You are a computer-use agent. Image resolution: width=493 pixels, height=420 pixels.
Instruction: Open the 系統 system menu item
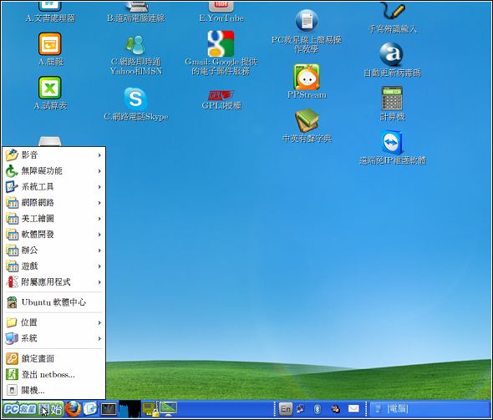tap(53, 338)
